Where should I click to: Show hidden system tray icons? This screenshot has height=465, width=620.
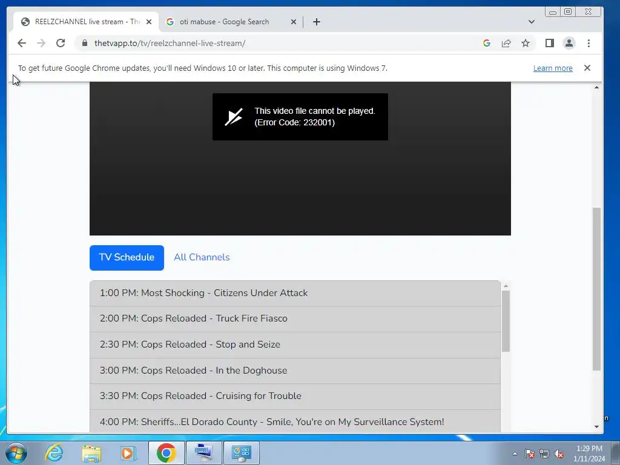[x=515, y=453]
